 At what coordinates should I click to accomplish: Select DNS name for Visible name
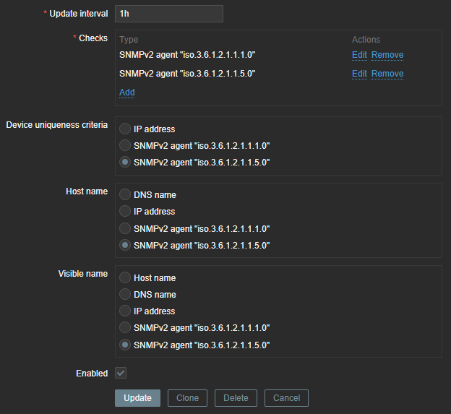125,294
